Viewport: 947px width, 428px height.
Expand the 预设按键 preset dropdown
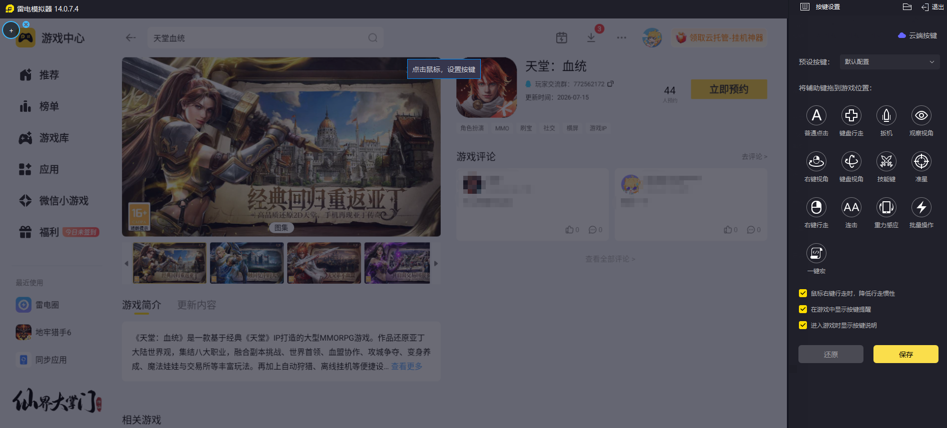tap(889, 62)
